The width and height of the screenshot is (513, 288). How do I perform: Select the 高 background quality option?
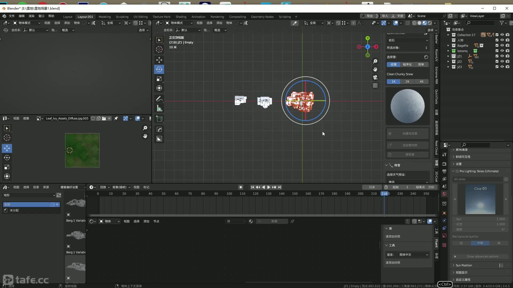coord(499,243)
